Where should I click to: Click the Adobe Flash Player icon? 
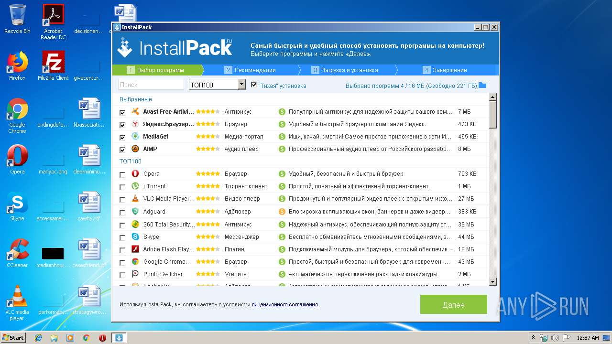coord(135,249)
